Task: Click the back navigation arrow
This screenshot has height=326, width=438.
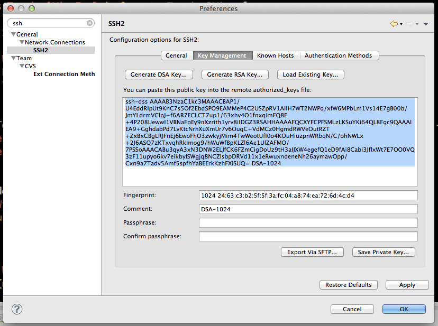Action: point(394,24)
